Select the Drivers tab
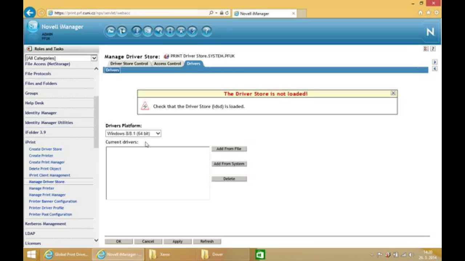Image resolution: width=465 pixels, height=261 pixels. pos(193,64)
